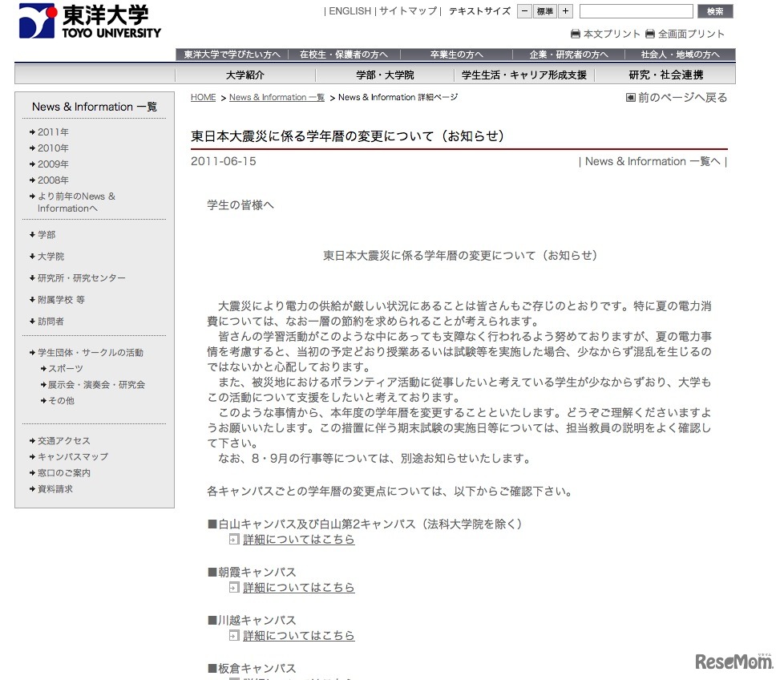Click the 全画面プリント printer icon
This screenshot has width=784, height=680.
click(x=651, y=33)
